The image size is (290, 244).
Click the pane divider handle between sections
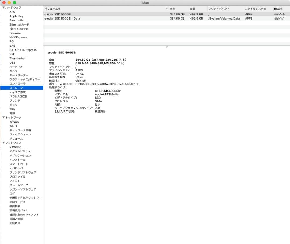(167, 47)
